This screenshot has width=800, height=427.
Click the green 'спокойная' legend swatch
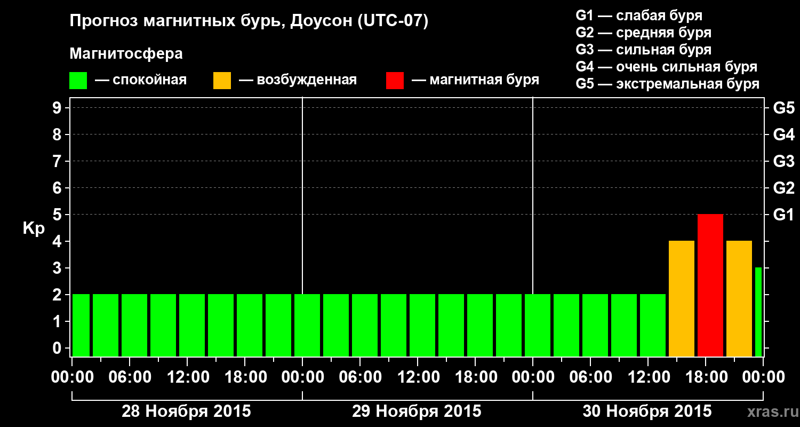point(78,81)
